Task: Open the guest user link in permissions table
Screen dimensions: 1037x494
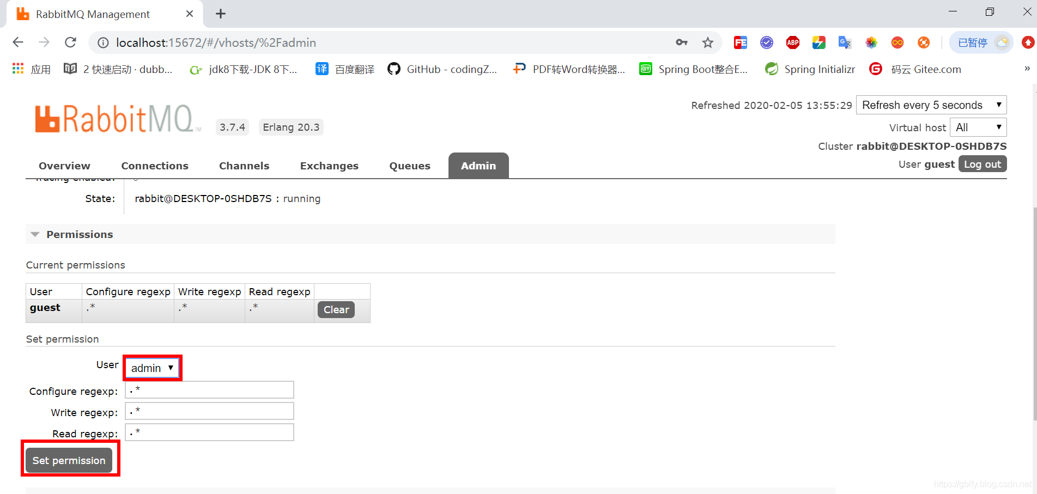Action: 45,308
